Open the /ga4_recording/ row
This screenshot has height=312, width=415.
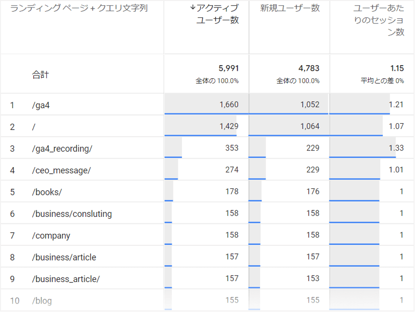point(62,149)
